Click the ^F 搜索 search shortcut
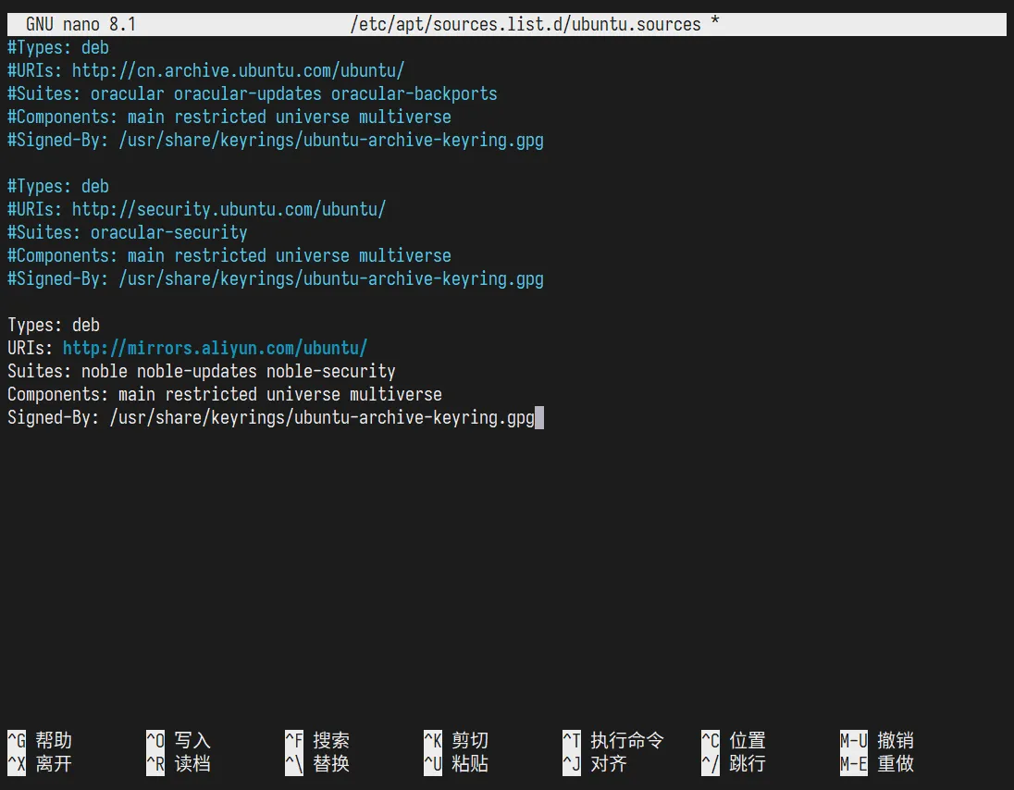This screenshot has width=1014, height=790. pyautogui.click(x=317, y=740)
